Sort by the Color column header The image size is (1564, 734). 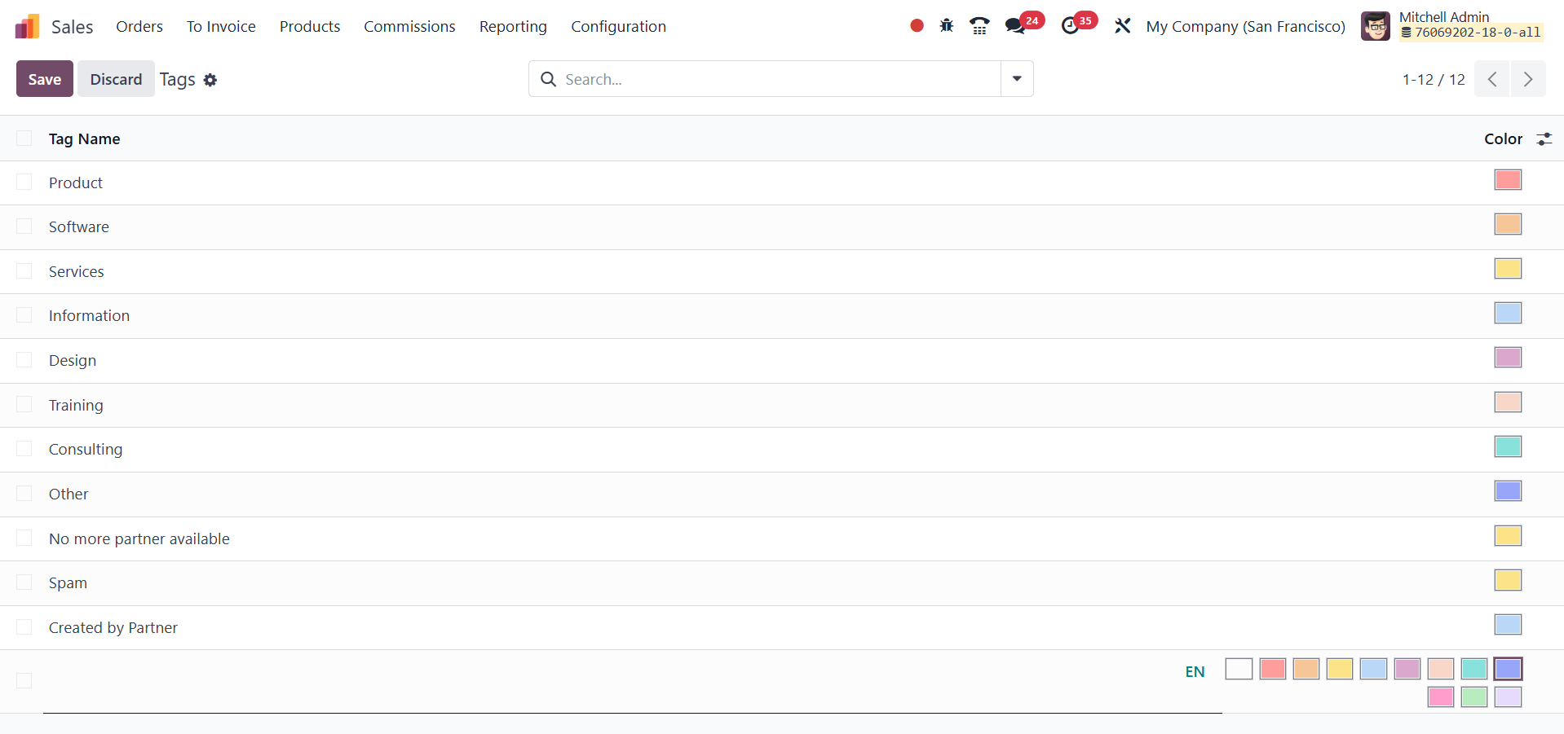[1503, 139]
